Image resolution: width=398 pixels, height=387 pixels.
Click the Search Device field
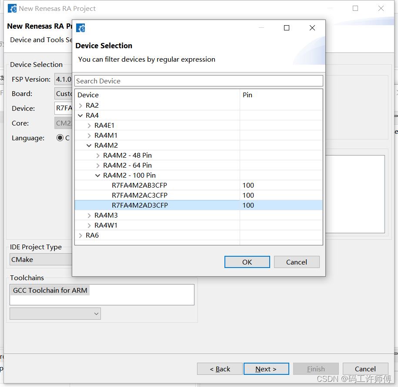coord(199,81)
